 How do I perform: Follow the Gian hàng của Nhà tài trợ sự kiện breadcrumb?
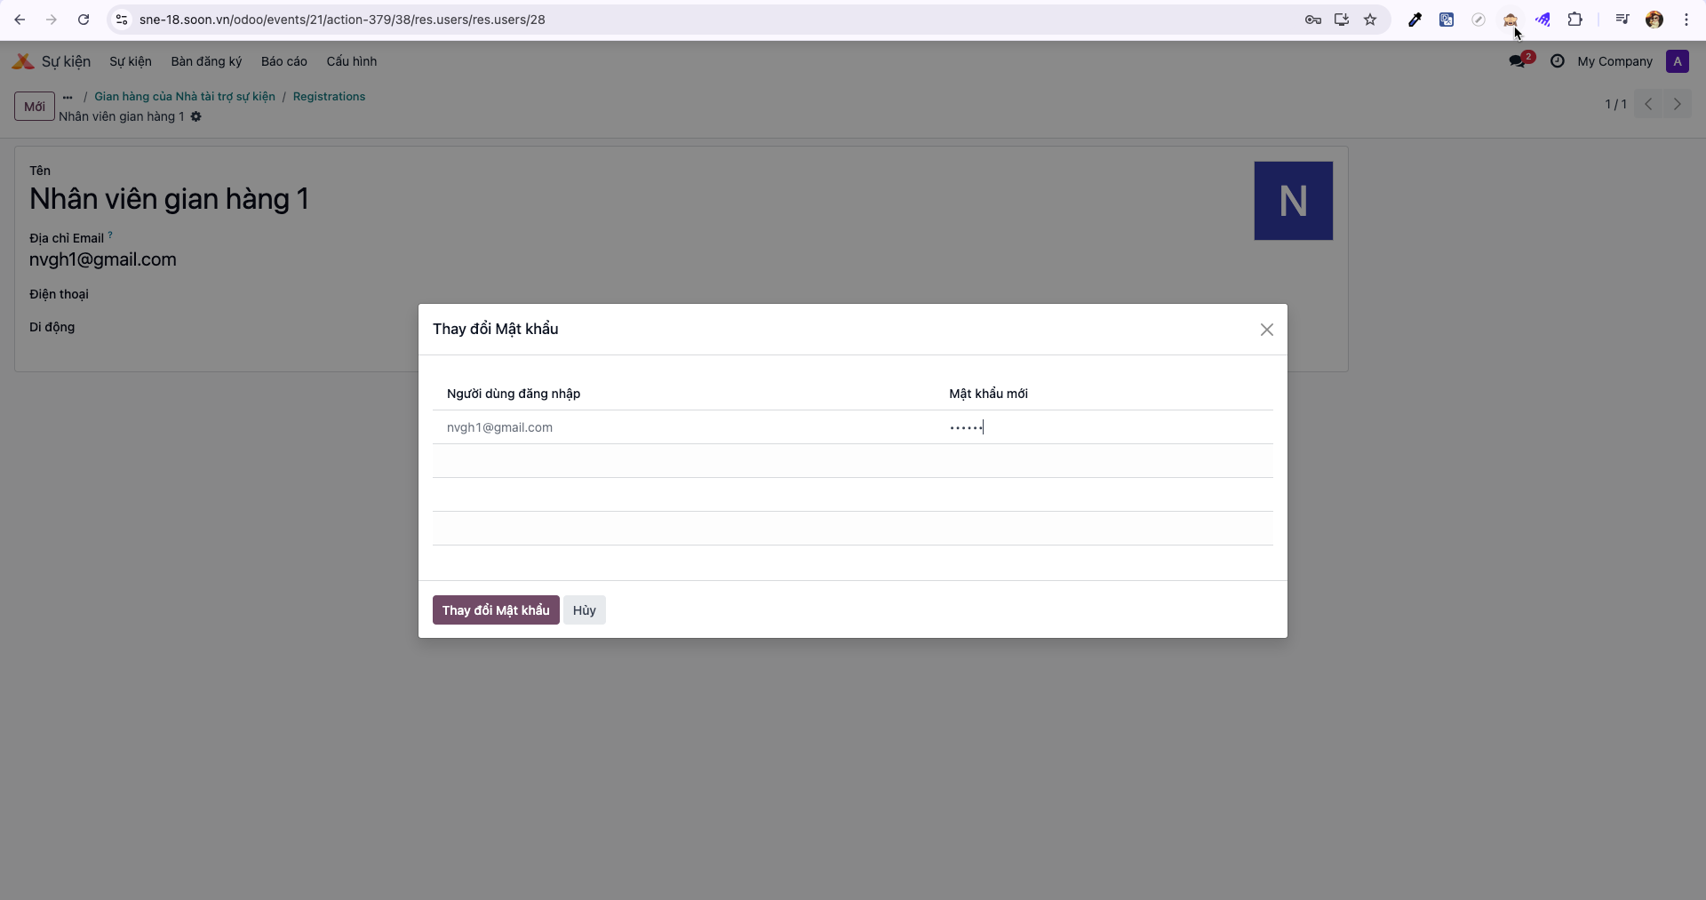[x=185, y=96]
